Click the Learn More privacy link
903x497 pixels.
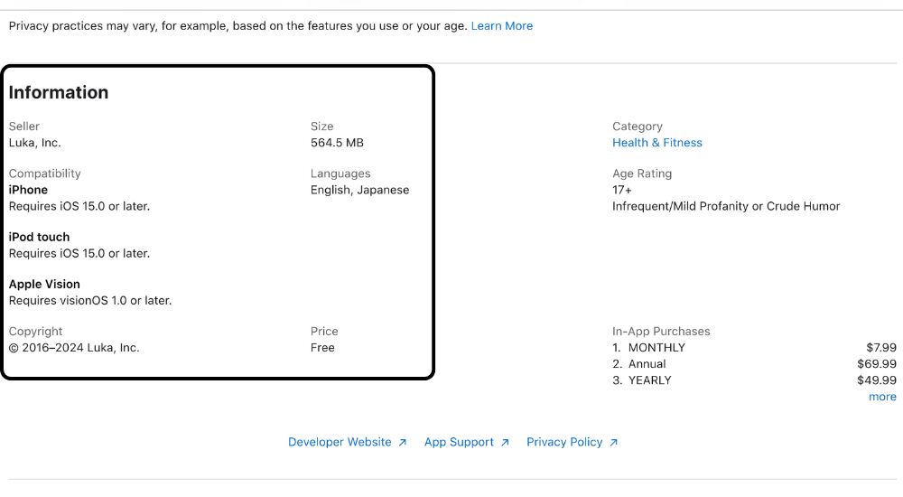tap(501, 26)
